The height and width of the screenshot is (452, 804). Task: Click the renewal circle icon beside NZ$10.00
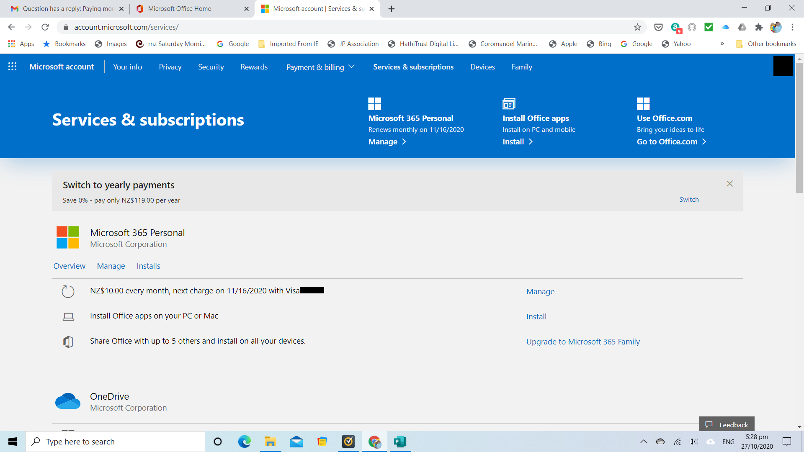pyautogui.click(x=68, y=291)
